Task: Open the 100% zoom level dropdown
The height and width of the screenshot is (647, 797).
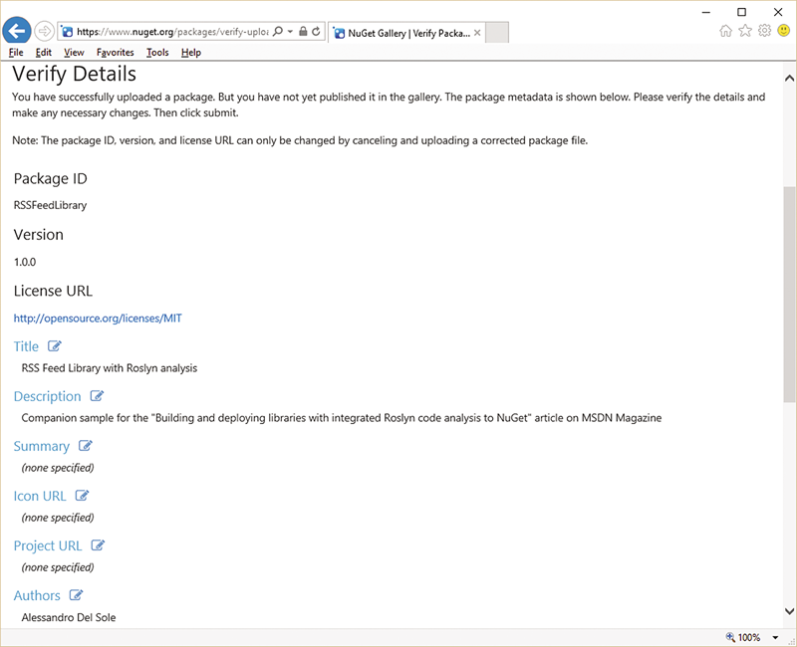Action: click(776, 637)
